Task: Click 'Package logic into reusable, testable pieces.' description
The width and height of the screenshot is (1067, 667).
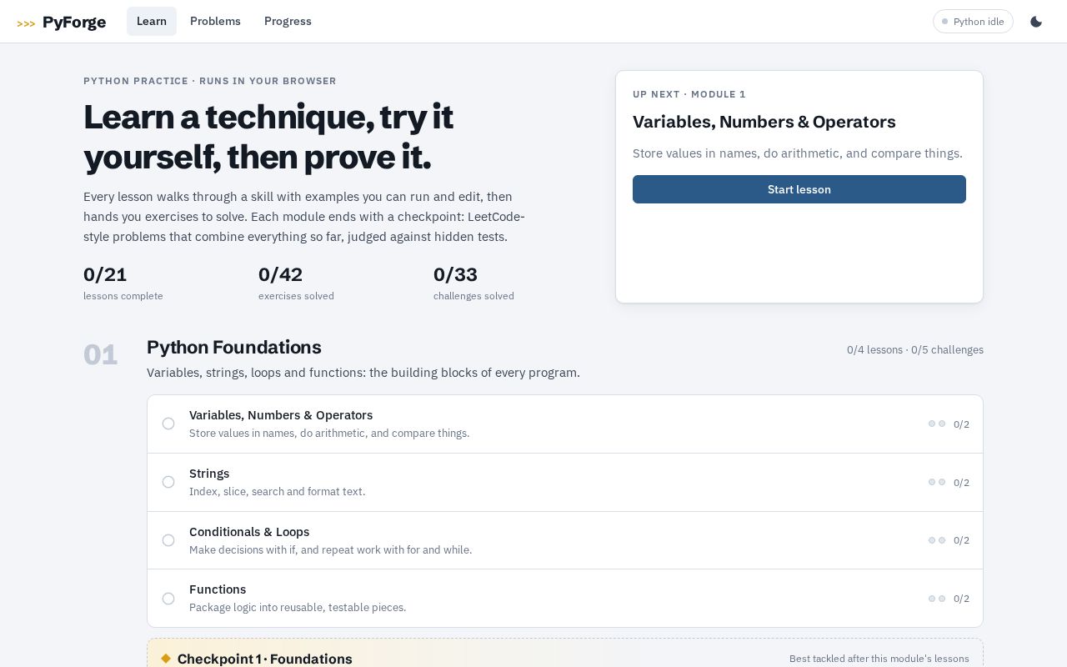Action: tap(298, 608)
